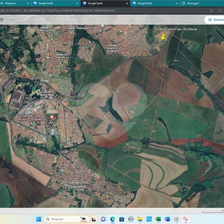The width and height of the screenshot is (224, 224).
Task: Click the Hospital Estadual Américo Brasiliense label
Action: pyautogui.click(x=32, y=117)
